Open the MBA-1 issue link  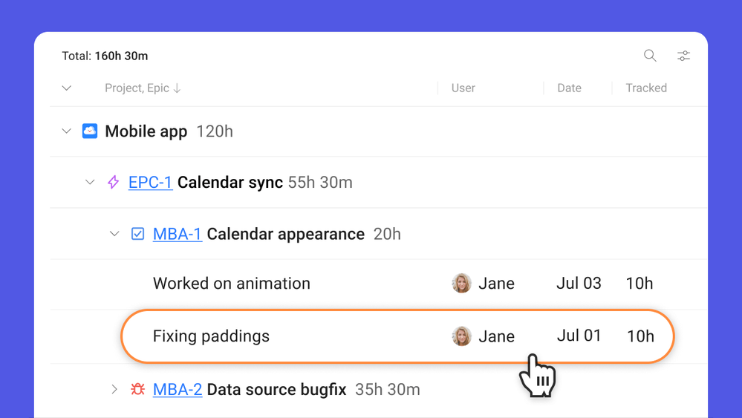tap(177, 234)
